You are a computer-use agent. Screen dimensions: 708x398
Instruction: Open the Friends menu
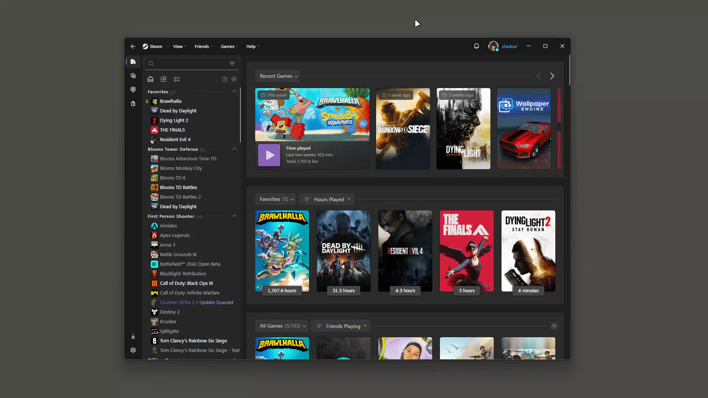tap(203, 46)
